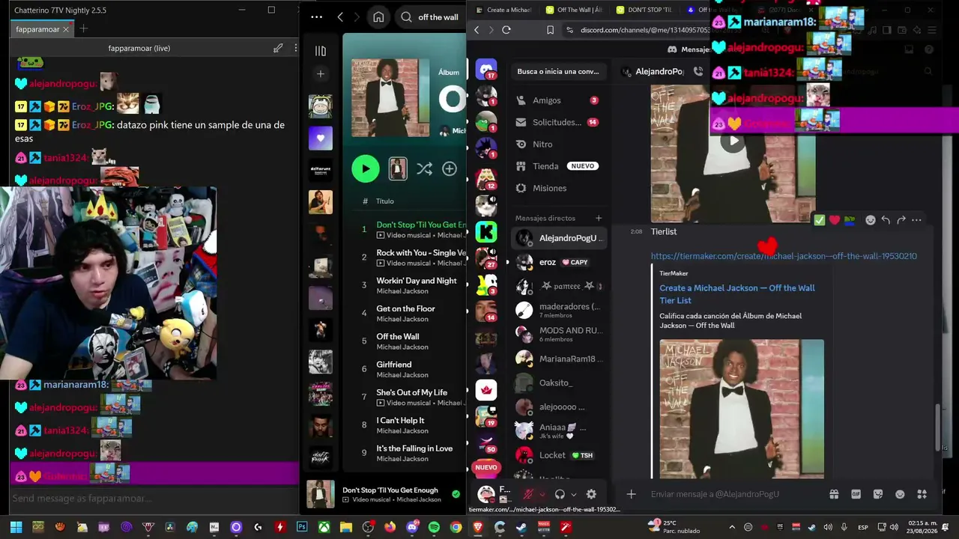
Task: Expand audio output options dropdown arrow
Action: [574, 494]
